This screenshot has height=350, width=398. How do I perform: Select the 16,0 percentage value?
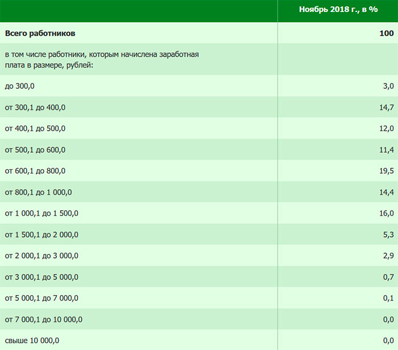coord(386,214)
